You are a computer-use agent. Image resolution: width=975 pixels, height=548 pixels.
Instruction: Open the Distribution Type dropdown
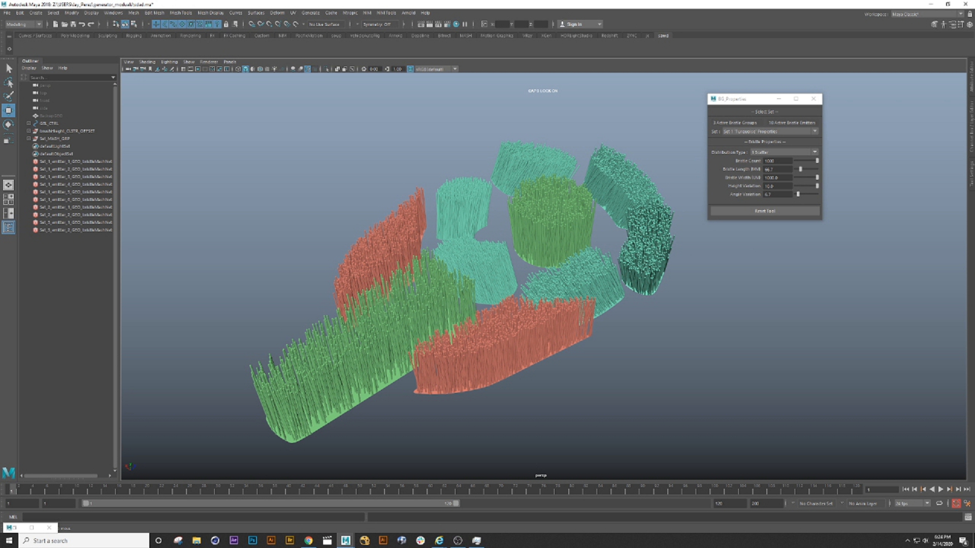click(x=784, y=152)
